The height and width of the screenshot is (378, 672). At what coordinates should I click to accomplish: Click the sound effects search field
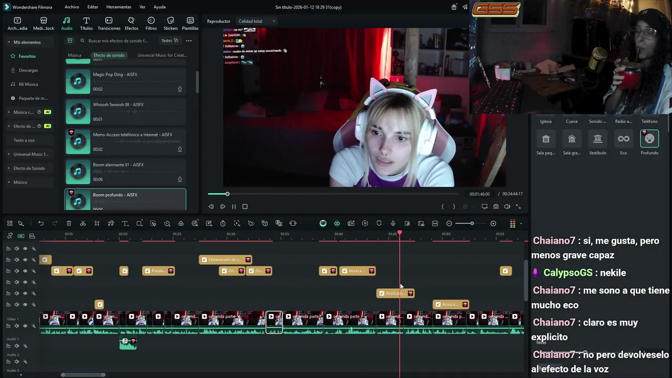(x=118, y=40)
